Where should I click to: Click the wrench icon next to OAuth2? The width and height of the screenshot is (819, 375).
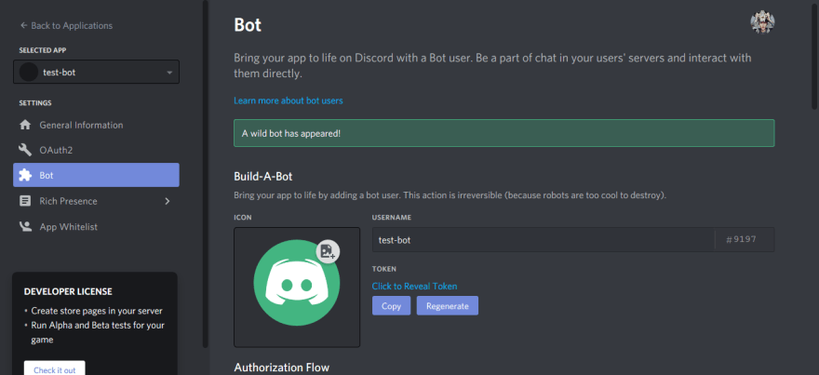pos(24,150)
